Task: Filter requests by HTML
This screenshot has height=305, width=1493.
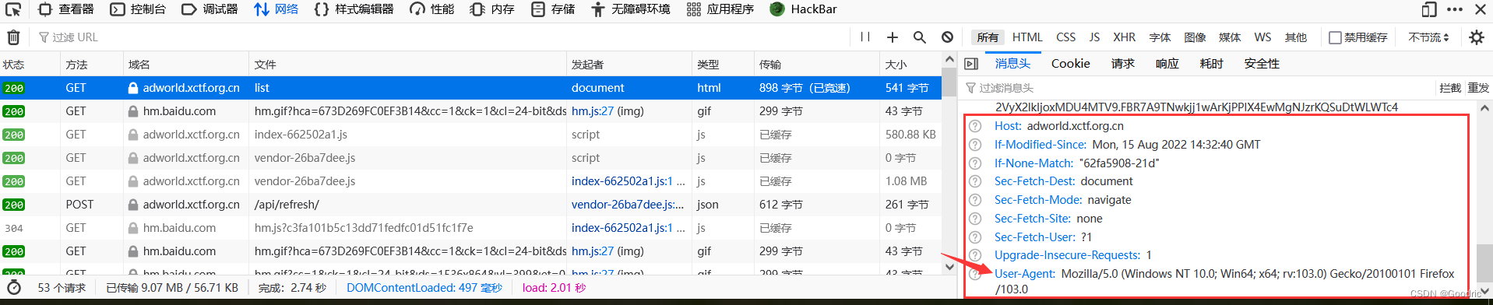Action: coord(1027,37)
